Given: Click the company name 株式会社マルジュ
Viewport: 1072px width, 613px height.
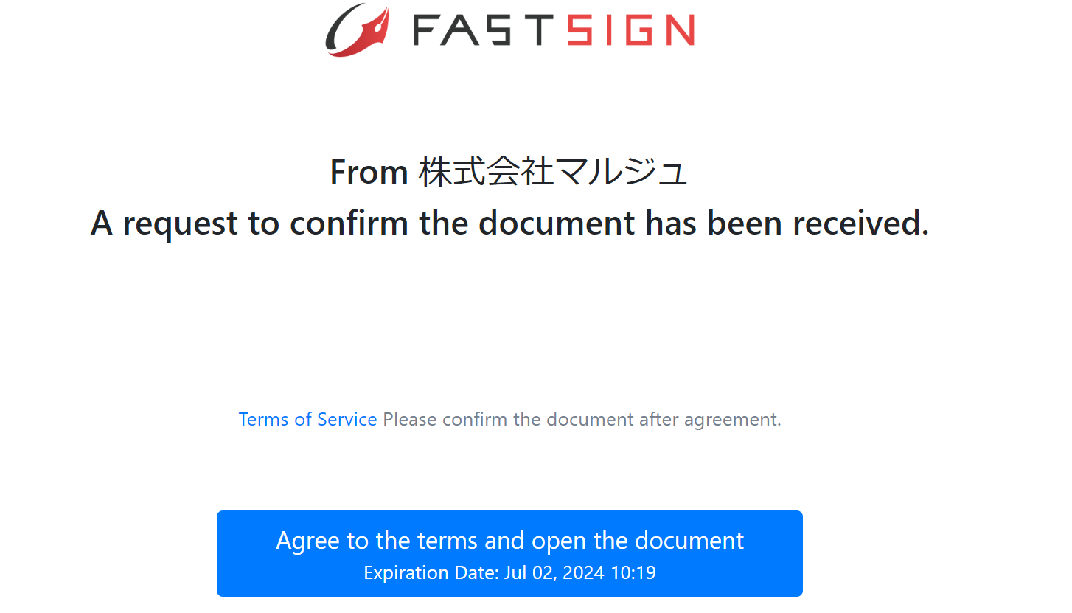Looking at the screenshot, I should coord(553,173).
